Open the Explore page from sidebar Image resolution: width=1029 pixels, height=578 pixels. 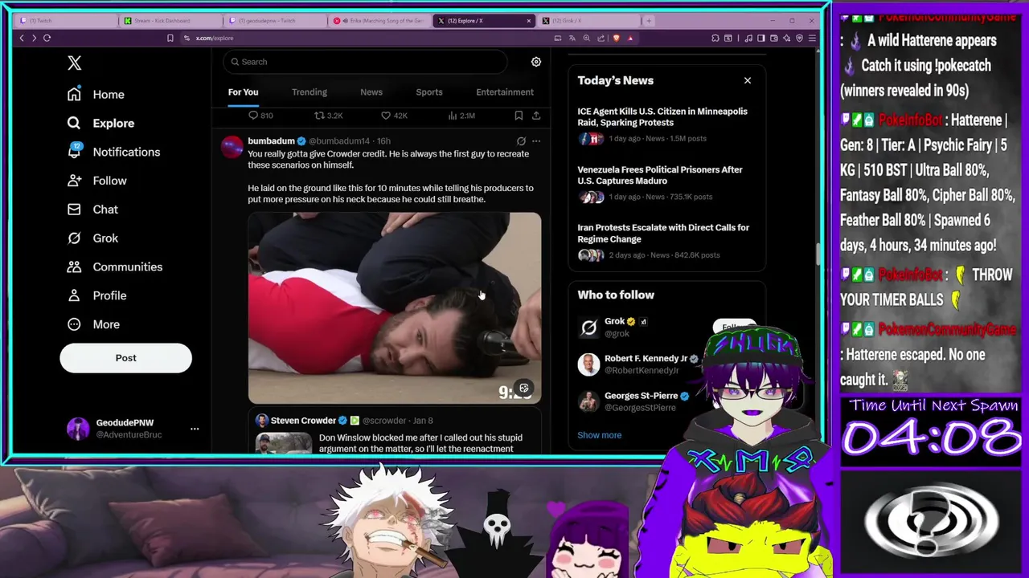tap(100, 123)
